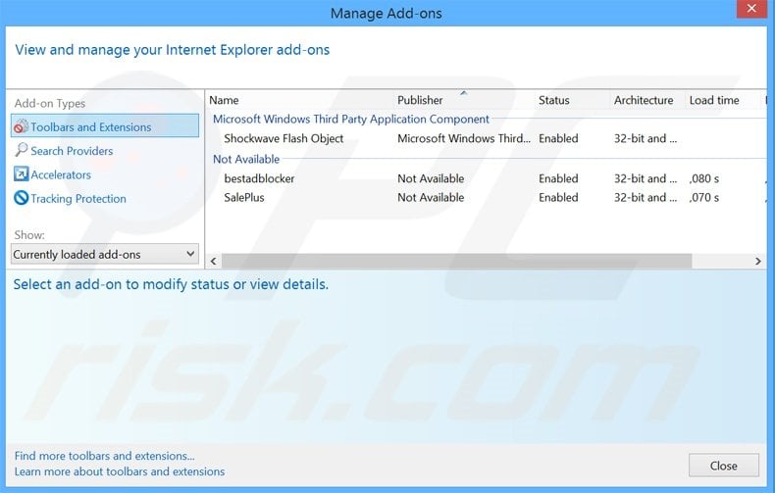Select Search Providers add-on type
Screen dimensions: 775x493
(x=72, y=151)
